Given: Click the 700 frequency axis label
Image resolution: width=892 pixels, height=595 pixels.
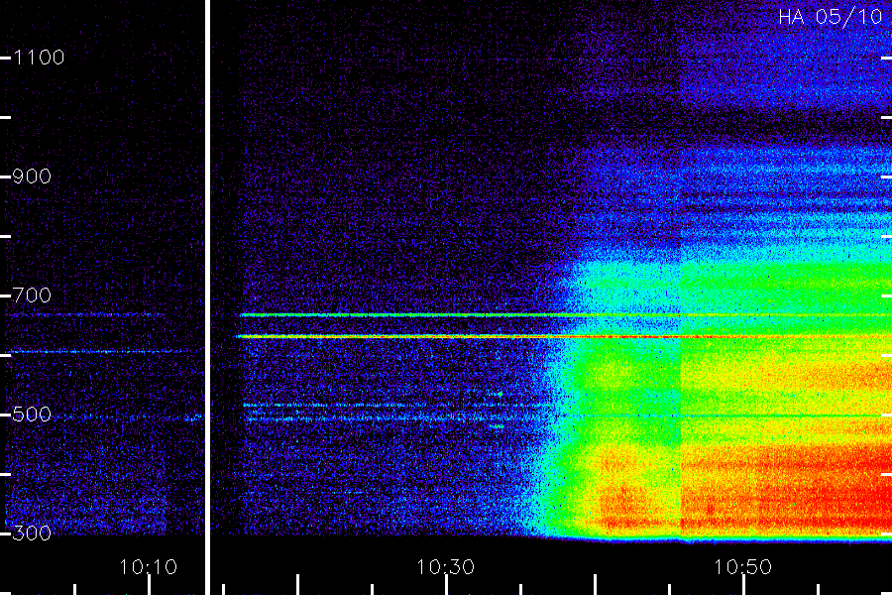Looking at the screenshot, I should tap(32, 296).
